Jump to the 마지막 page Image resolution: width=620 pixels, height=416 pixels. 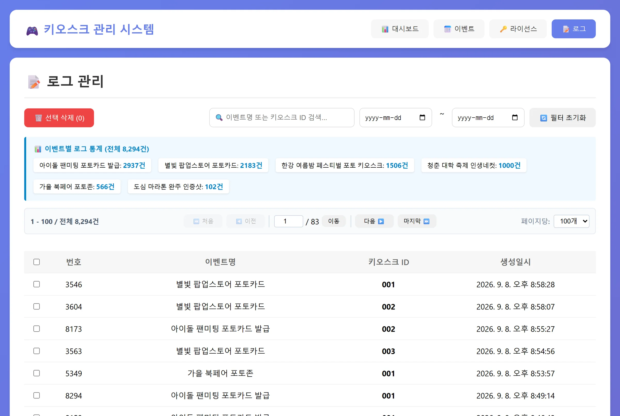click(416, 221)
